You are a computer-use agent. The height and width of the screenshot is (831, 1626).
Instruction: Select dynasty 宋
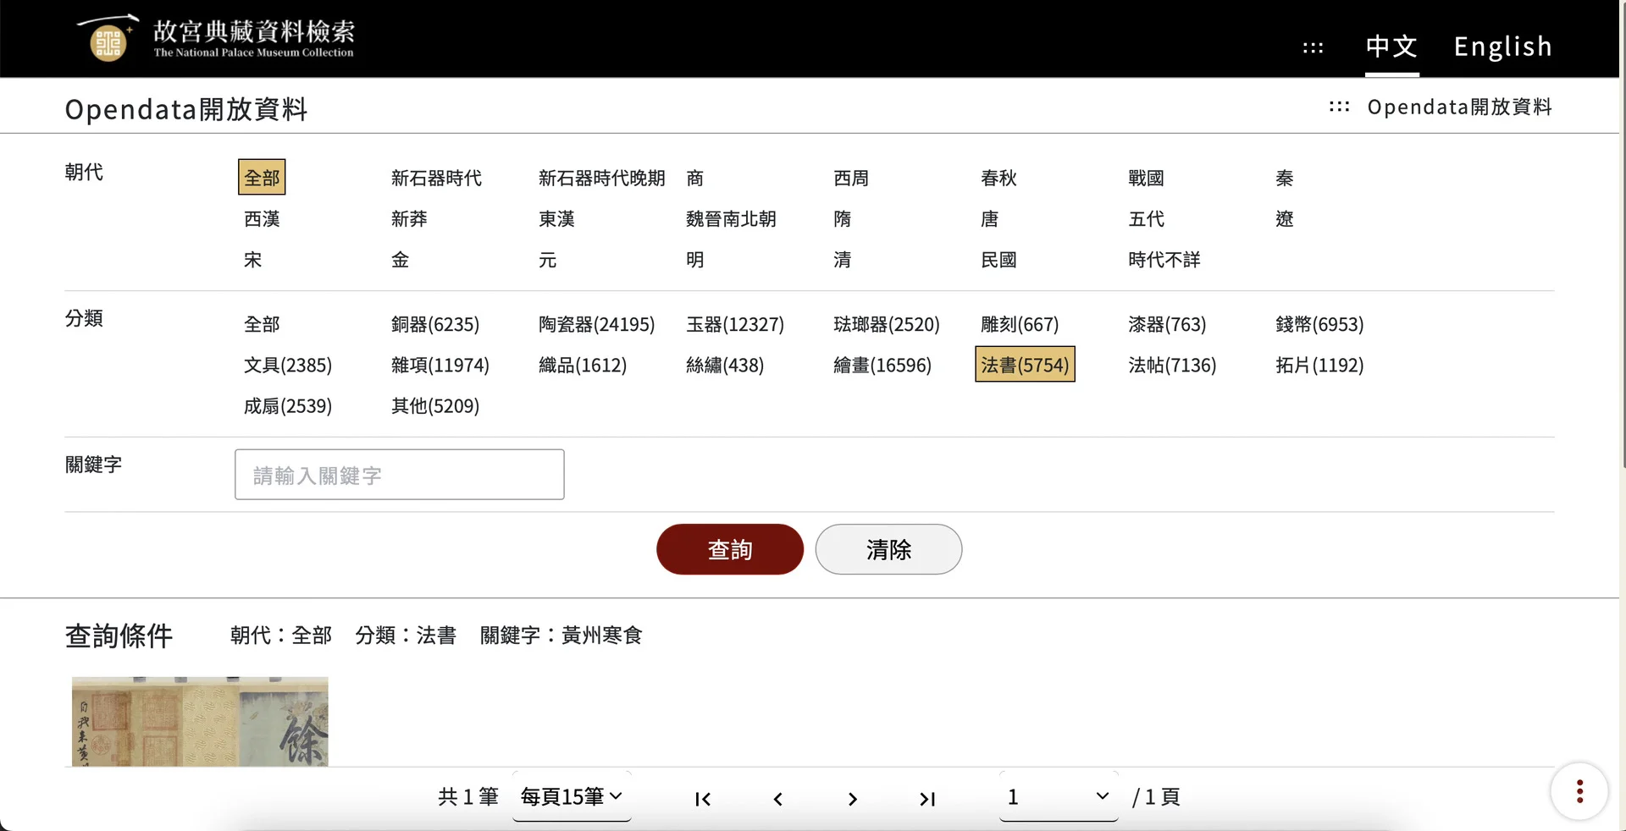click(x=253, y=259)
